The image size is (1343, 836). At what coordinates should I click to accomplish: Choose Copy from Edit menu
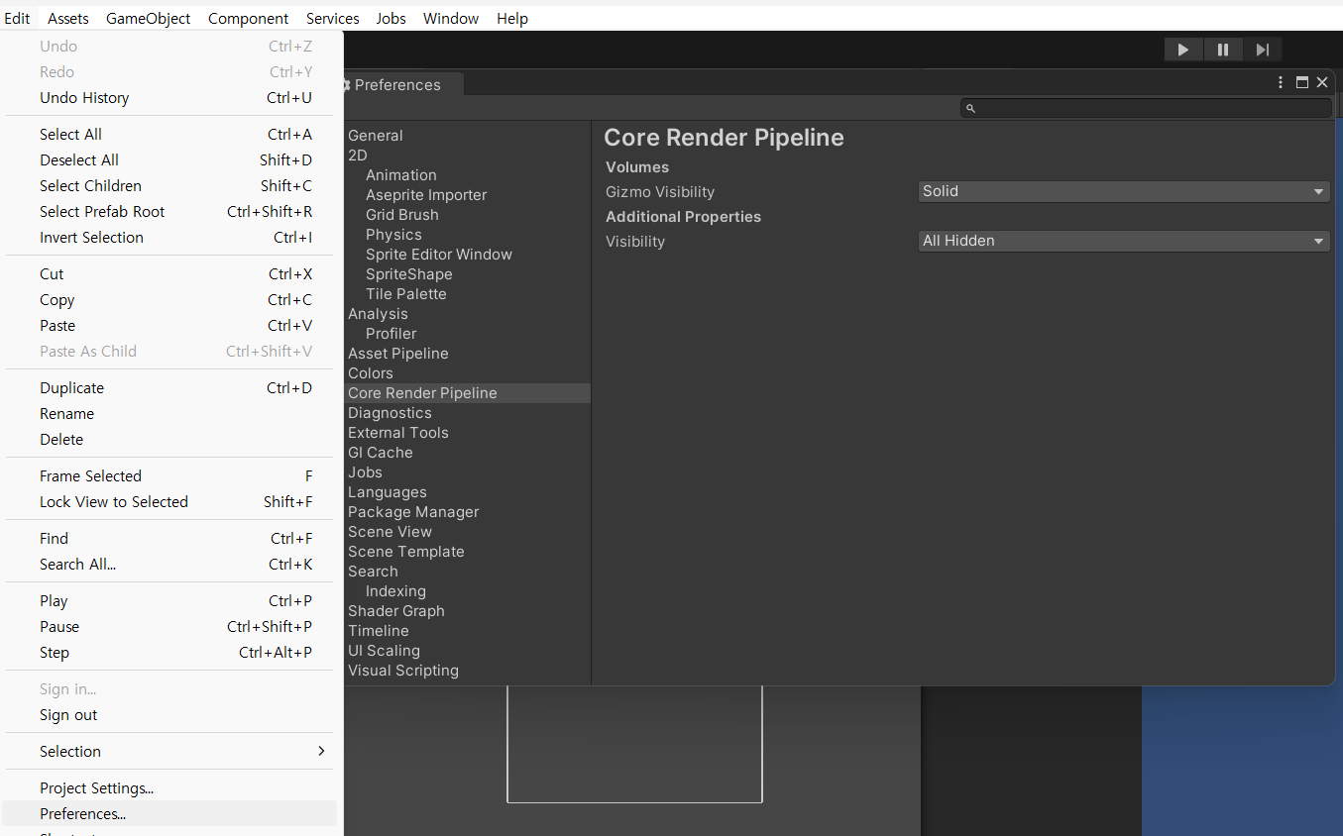(x=170, y=299)
